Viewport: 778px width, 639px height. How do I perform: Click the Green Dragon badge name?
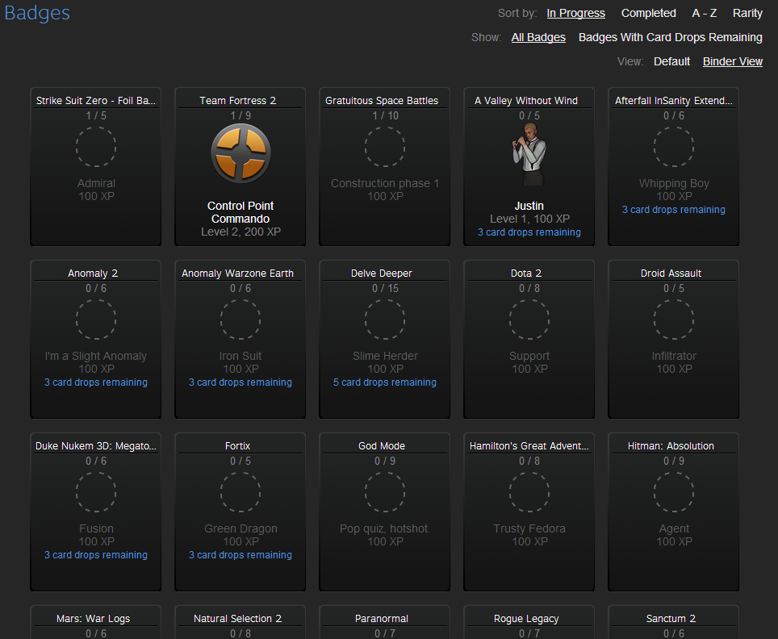coord(241,528)
